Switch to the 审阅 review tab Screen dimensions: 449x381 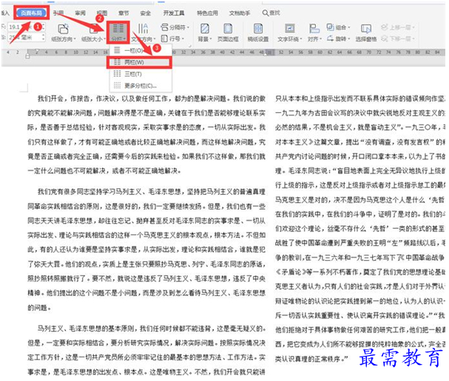(80, 13)
